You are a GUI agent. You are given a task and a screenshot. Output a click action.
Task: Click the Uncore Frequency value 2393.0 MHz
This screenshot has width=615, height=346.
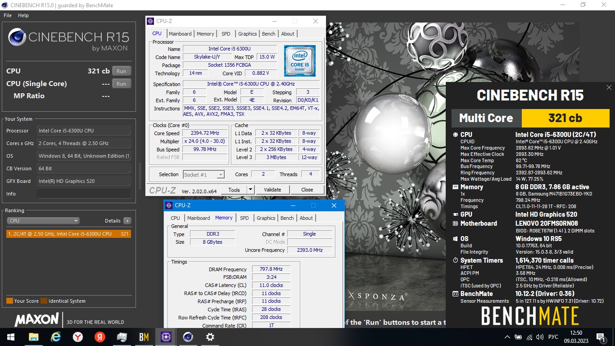[x=310, y=250]
